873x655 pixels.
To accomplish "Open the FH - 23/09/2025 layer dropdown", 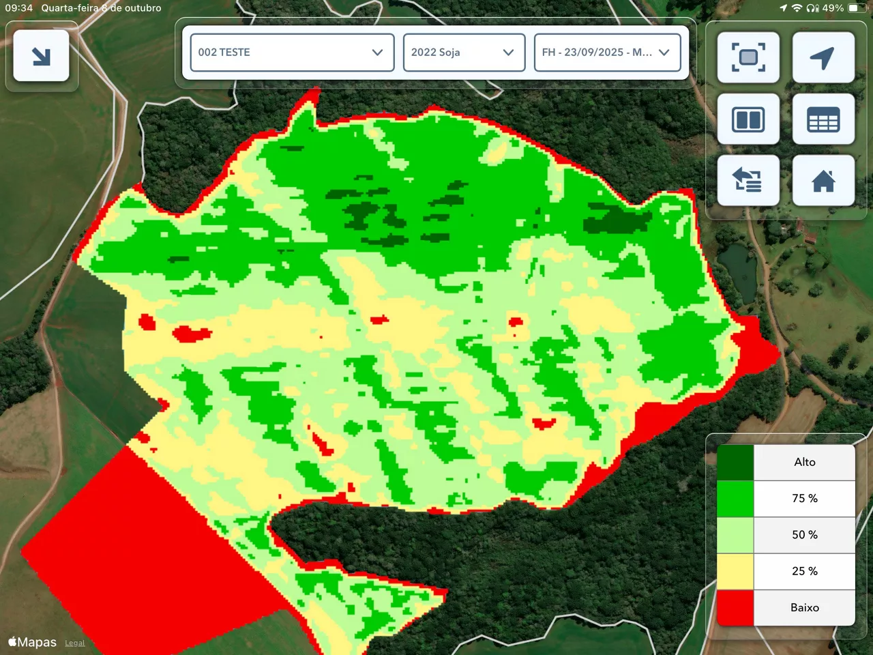I will (x=607, y=53).
